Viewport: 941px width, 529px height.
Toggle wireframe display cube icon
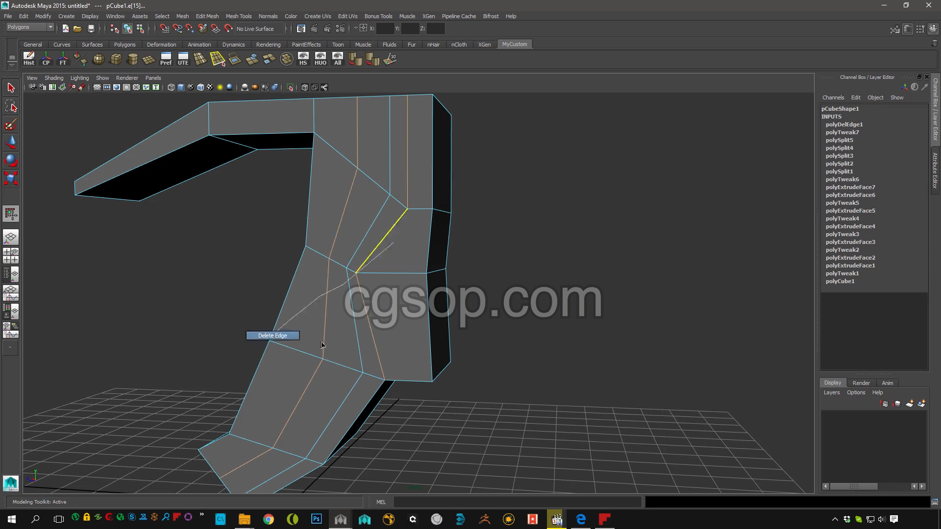(x=171, y=87)
